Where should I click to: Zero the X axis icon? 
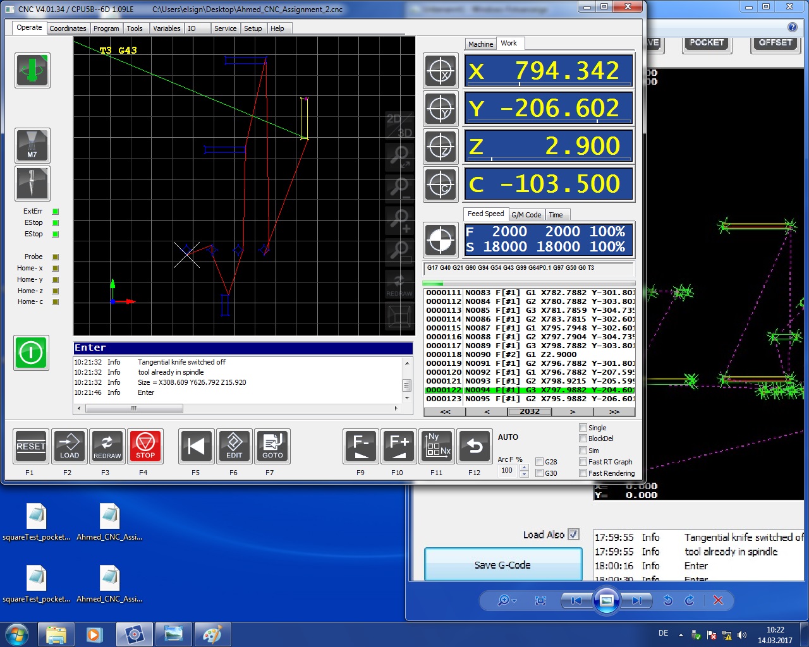point(441,70)
